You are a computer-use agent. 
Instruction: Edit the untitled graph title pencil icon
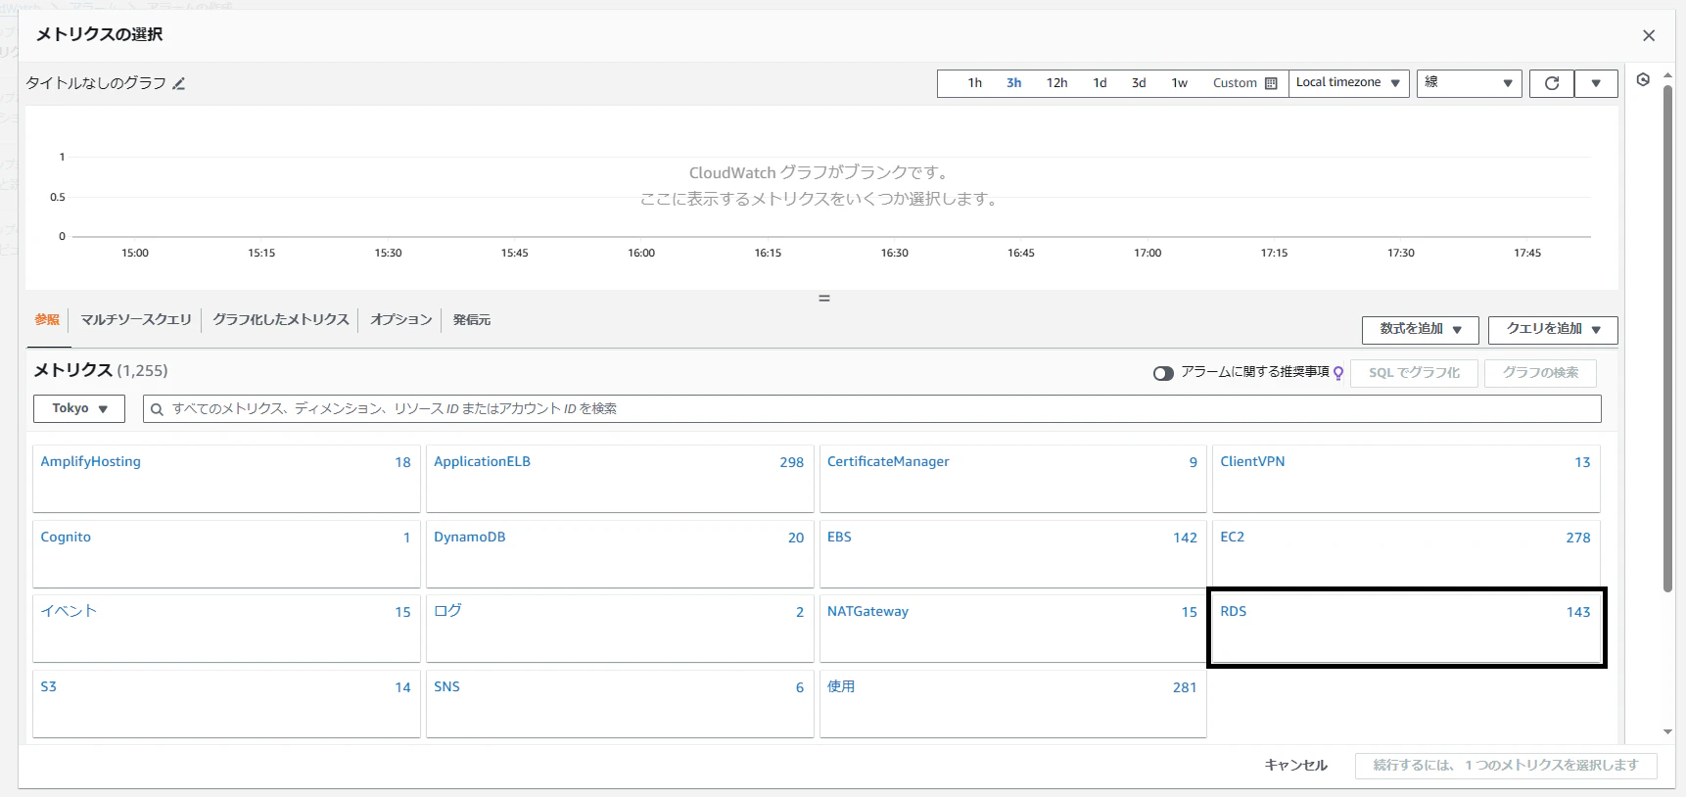[x=178, y=84]
